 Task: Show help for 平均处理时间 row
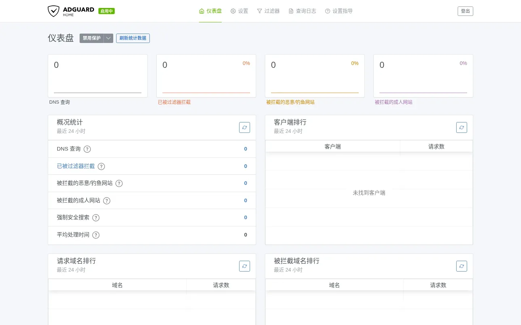click(96, 235)
